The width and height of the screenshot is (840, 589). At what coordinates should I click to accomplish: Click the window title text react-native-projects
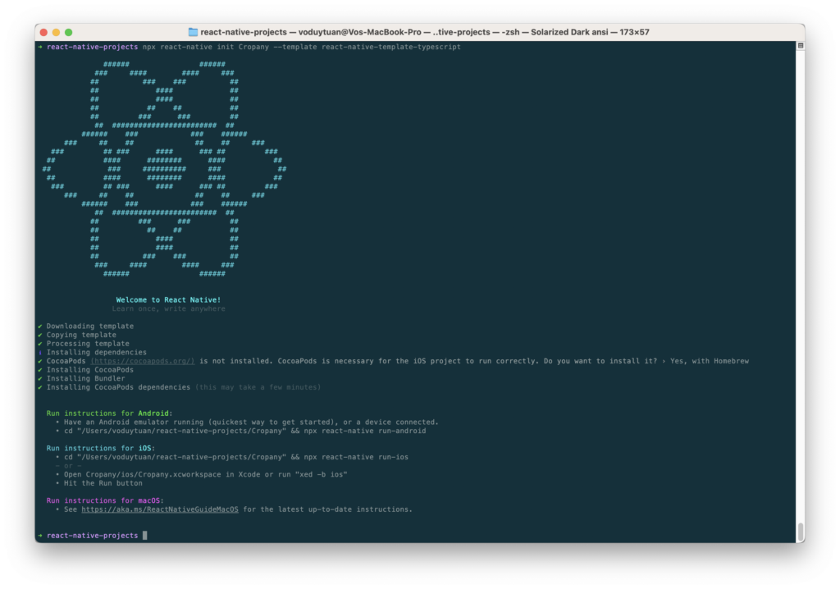coord(244,32)
